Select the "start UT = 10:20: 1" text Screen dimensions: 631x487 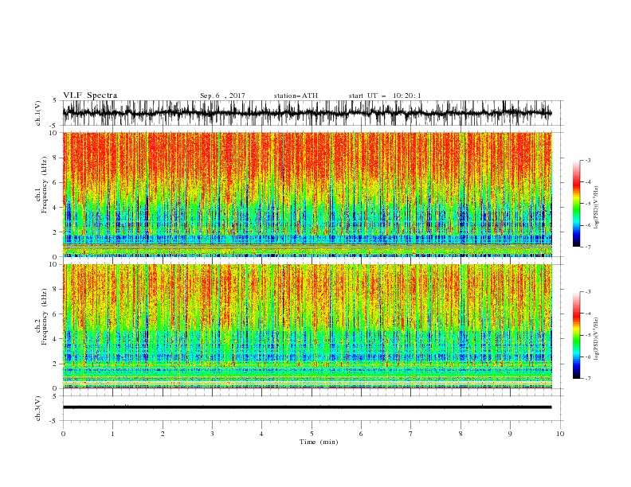click(385, 95)
